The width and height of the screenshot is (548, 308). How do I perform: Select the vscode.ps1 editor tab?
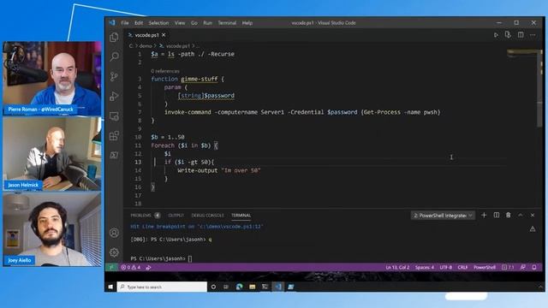coord(146,35)
